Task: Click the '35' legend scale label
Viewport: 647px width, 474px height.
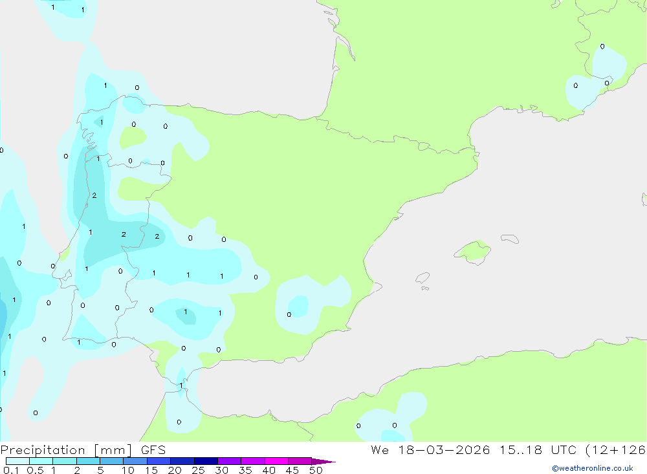Action: click(x=245, y=470)
